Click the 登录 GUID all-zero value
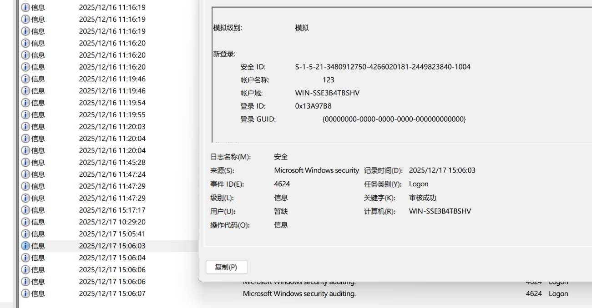This screenshot has width=592, height=308. [394, 119]
